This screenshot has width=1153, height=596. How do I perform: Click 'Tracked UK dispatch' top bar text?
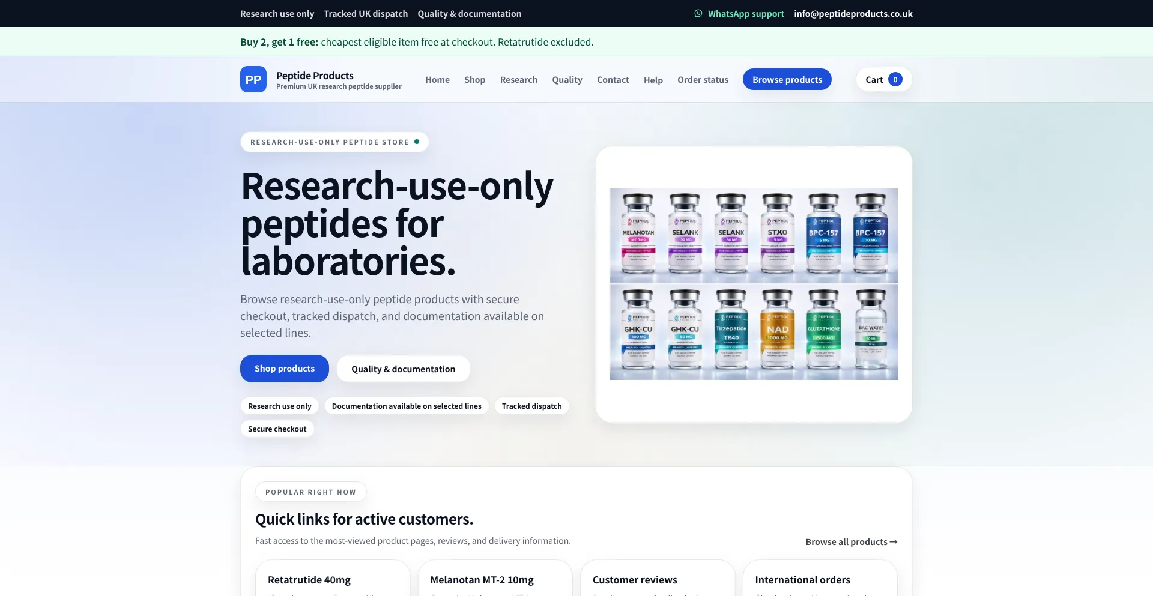pyautogui.click(x=366, y=13)
